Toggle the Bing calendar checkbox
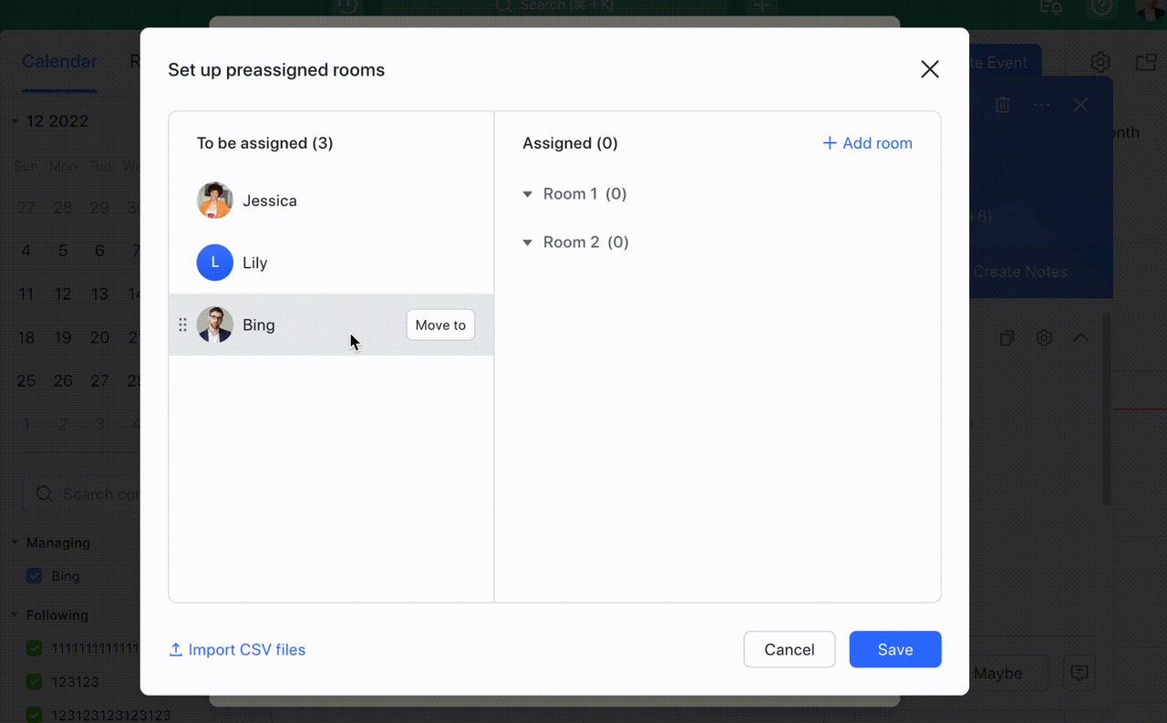The width and height of the screenshot is (1167, 723). point(35,576)
